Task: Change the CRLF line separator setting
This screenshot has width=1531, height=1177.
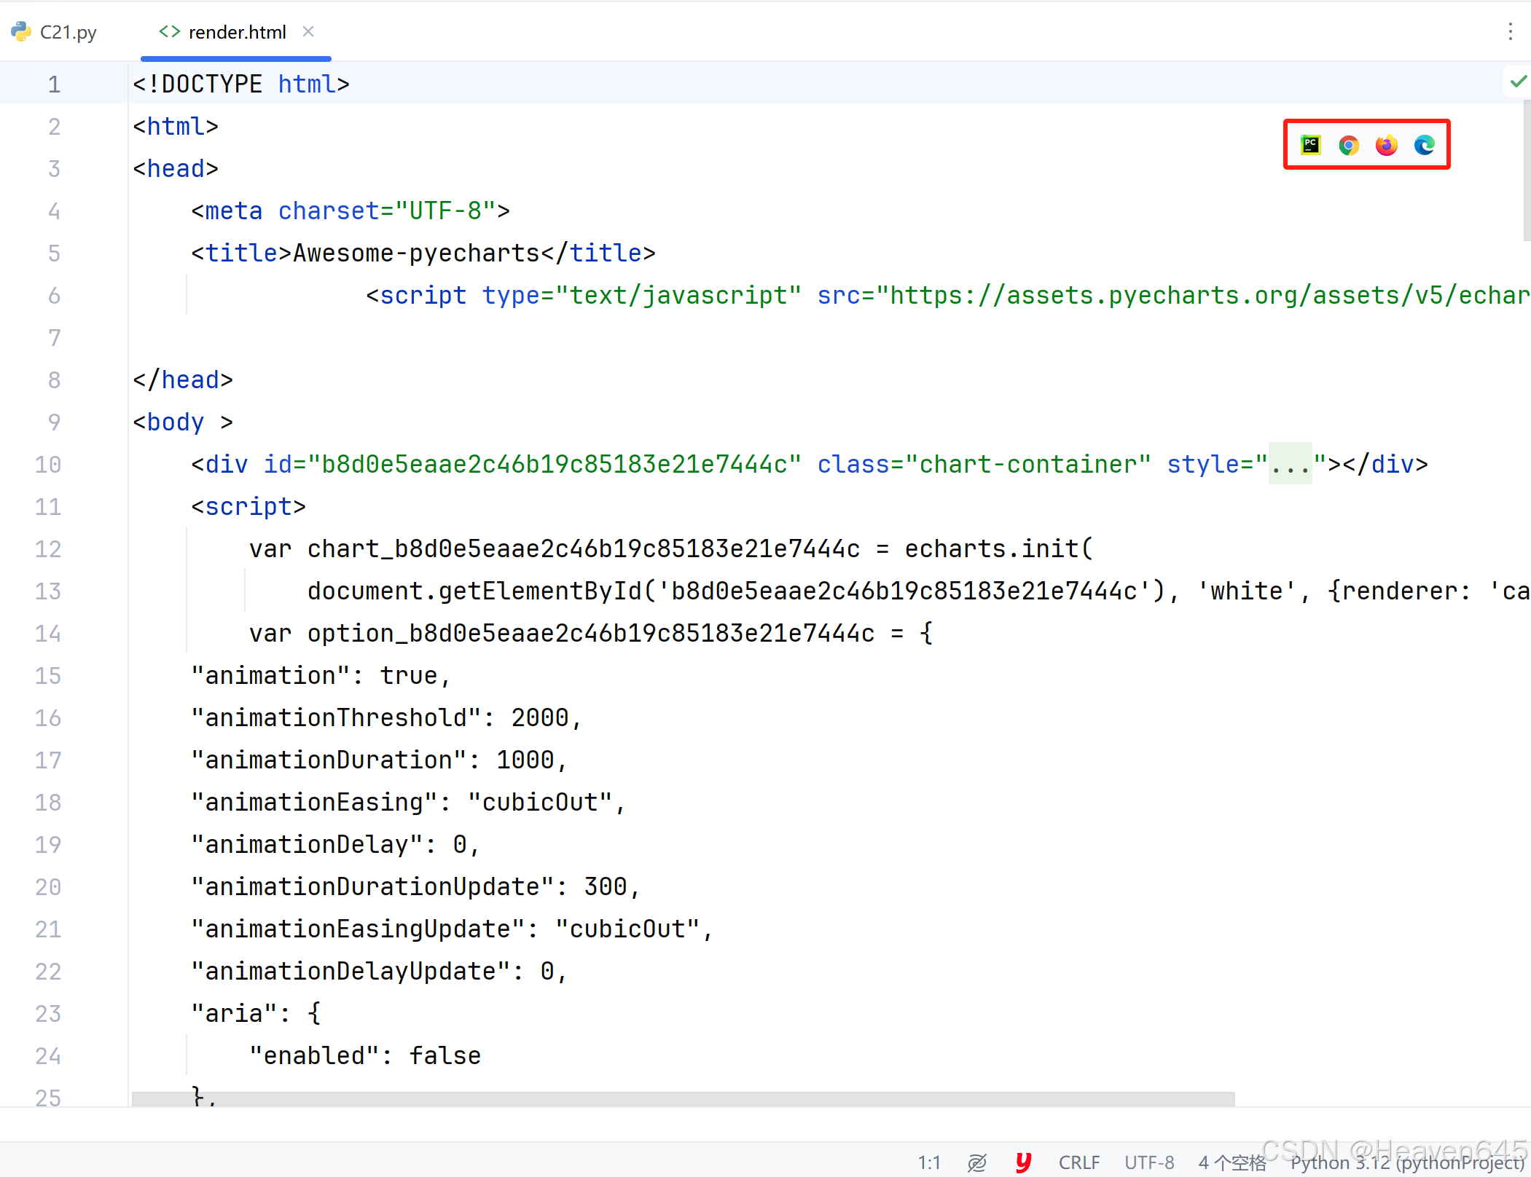Action: [x=1078, y=1162]
